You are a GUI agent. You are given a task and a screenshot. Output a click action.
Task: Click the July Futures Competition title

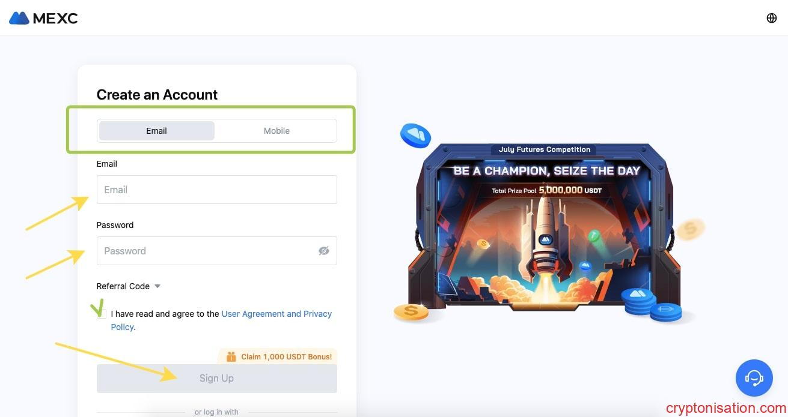[545, 149]
